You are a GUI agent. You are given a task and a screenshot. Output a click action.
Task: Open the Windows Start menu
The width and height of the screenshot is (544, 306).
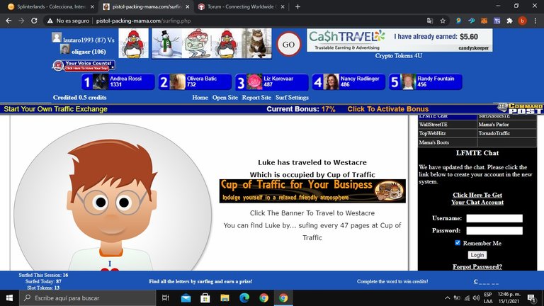[x=9, y=297]
